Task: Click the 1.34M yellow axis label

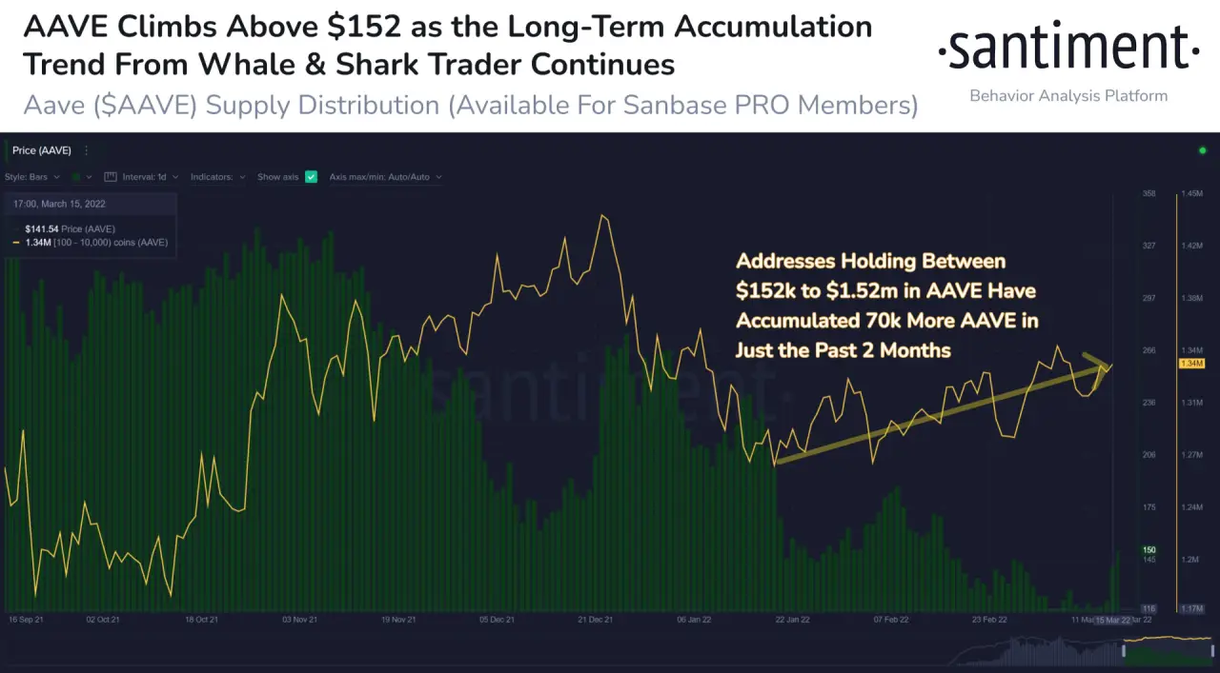Action: 1191,364
